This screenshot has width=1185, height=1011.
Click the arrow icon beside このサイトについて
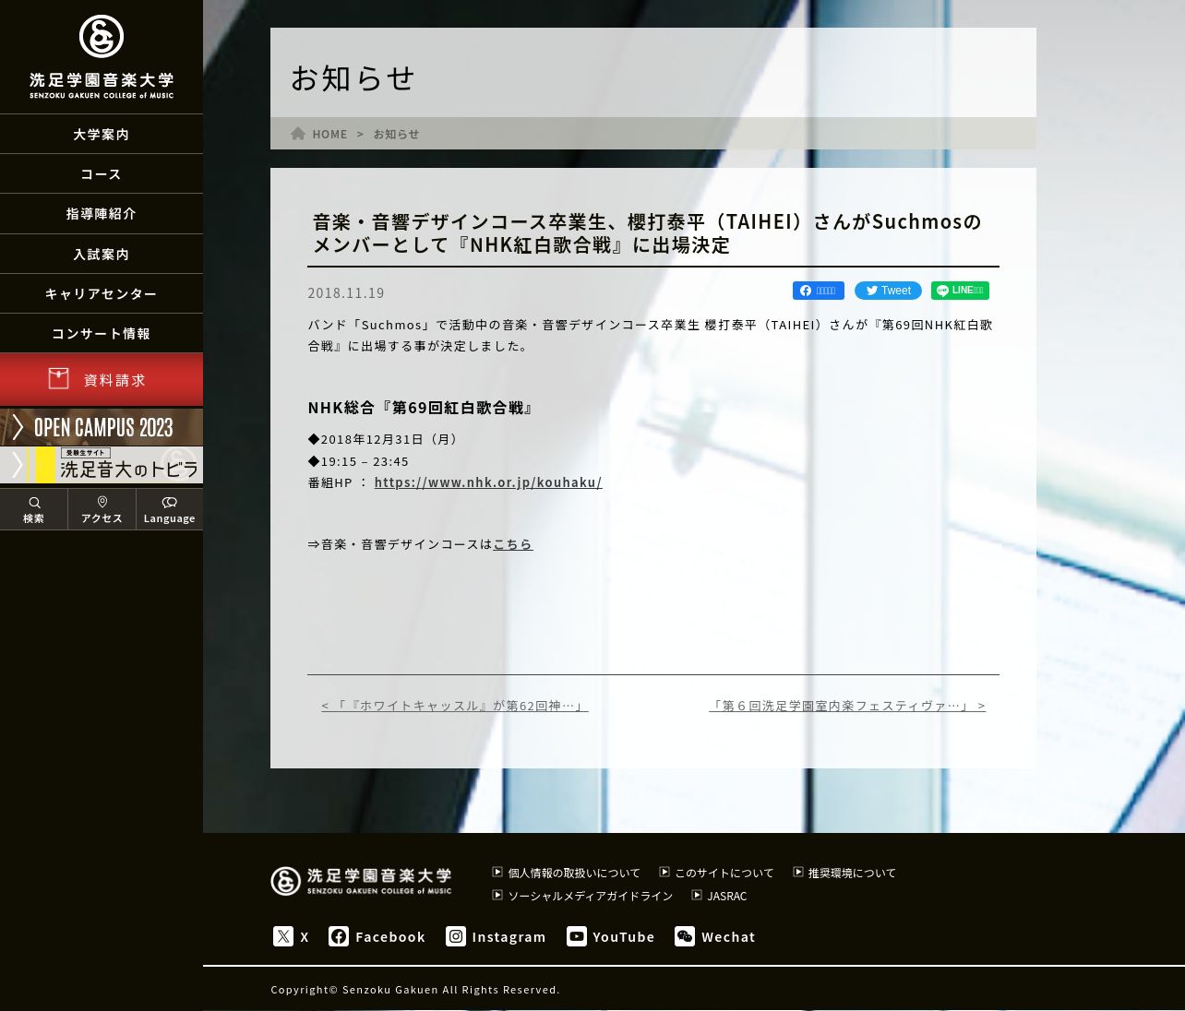664,872
